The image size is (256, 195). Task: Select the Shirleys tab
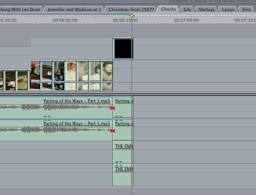click(206, 10)
